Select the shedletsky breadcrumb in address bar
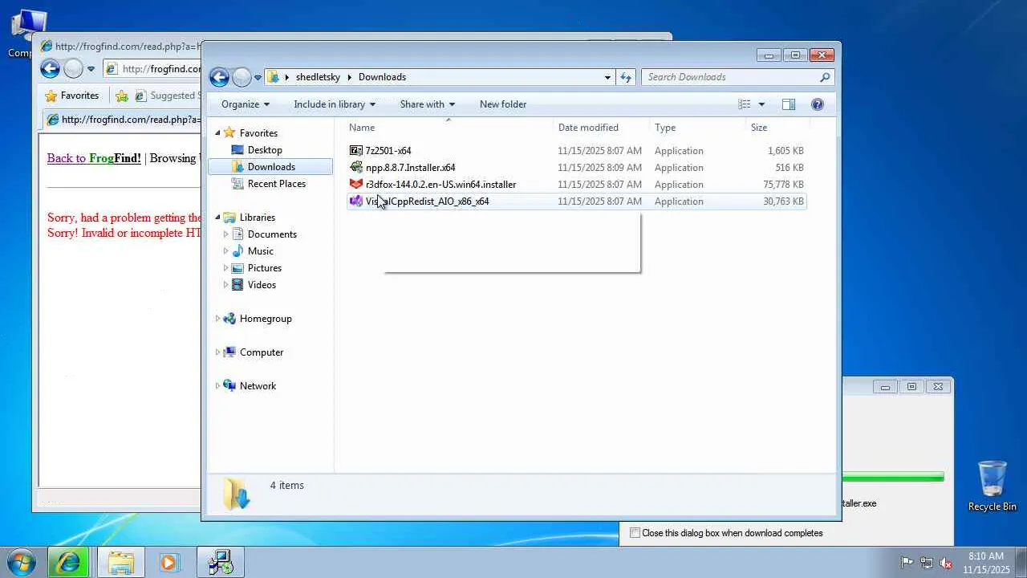1027x578 pixels. tap(318, 77)
